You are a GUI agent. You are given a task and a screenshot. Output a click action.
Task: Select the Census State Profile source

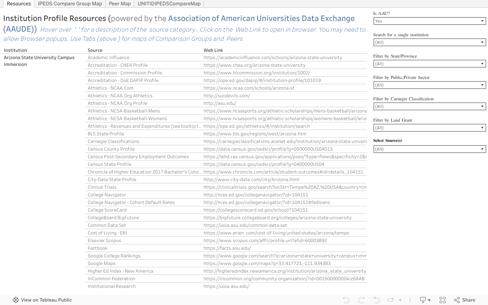point(109,164)
